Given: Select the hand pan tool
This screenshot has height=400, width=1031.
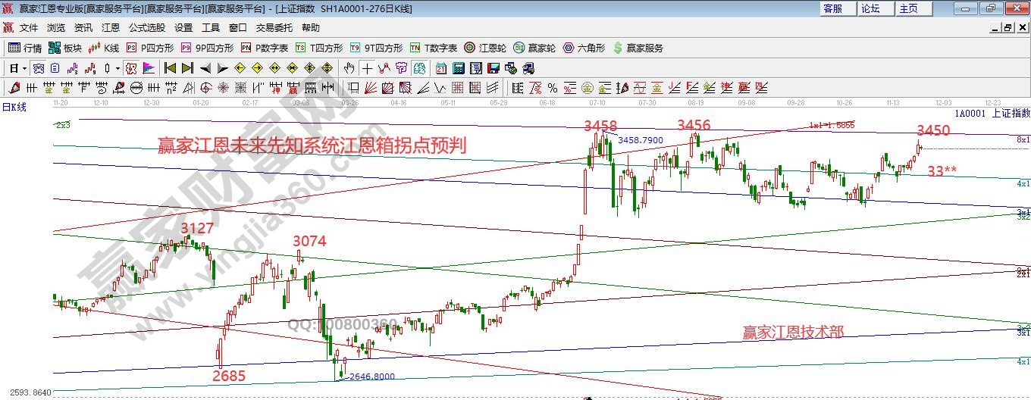Looking at the screenshot, I should 349,68.
